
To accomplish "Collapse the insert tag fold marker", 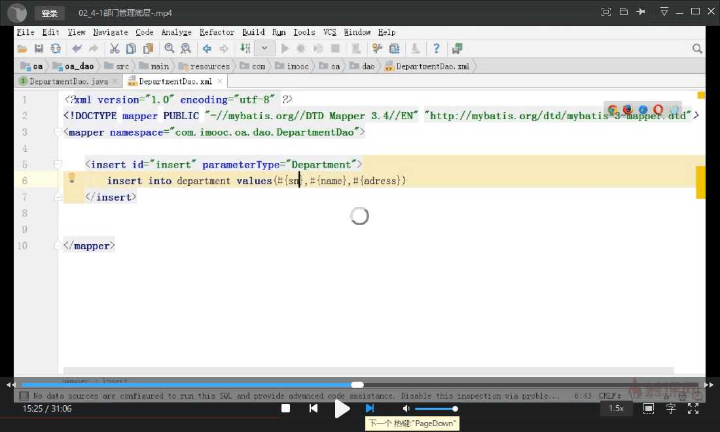I will click(x=58, y=164).
